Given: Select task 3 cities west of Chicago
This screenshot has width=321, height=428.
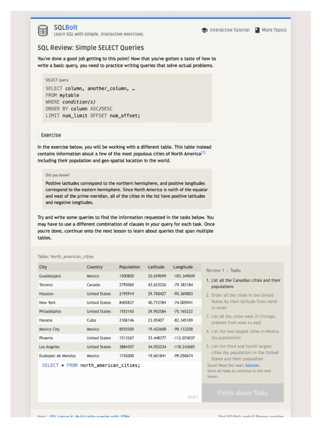Looking at the screenshot, I should tap(243, 319).
